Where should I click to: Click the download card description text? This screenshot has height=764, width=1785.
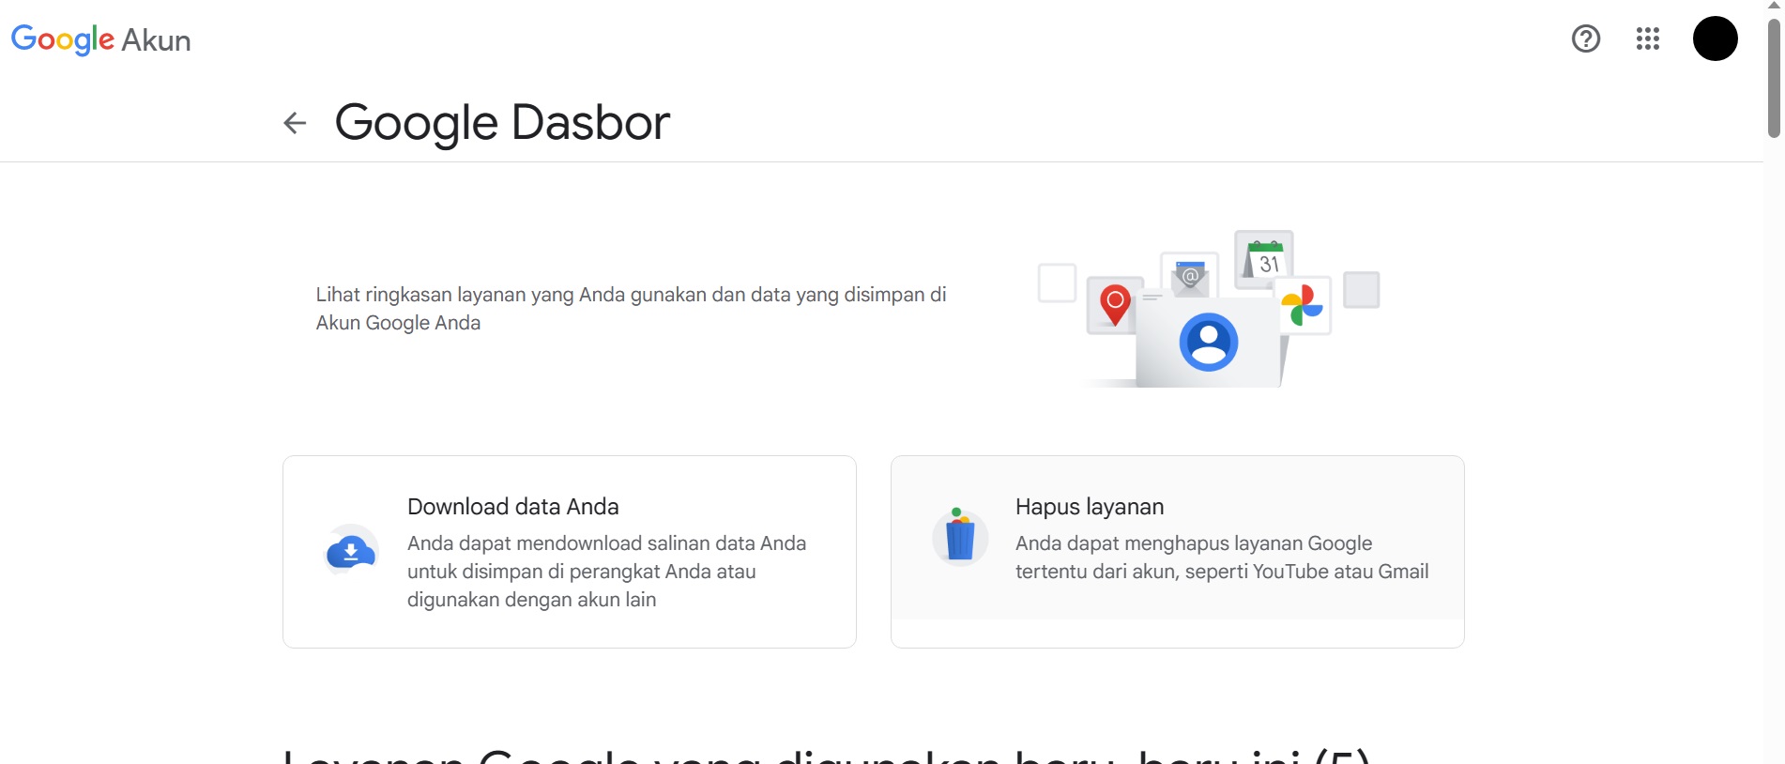pos(606,572)
